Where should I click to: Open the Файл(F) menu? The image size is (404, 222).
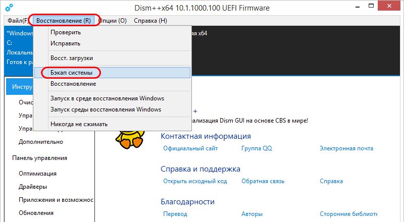[x=18, y=21]
